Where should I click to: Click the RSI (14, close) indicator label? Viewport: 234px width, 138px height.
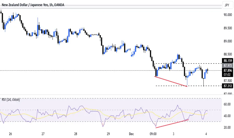point(11,100)
